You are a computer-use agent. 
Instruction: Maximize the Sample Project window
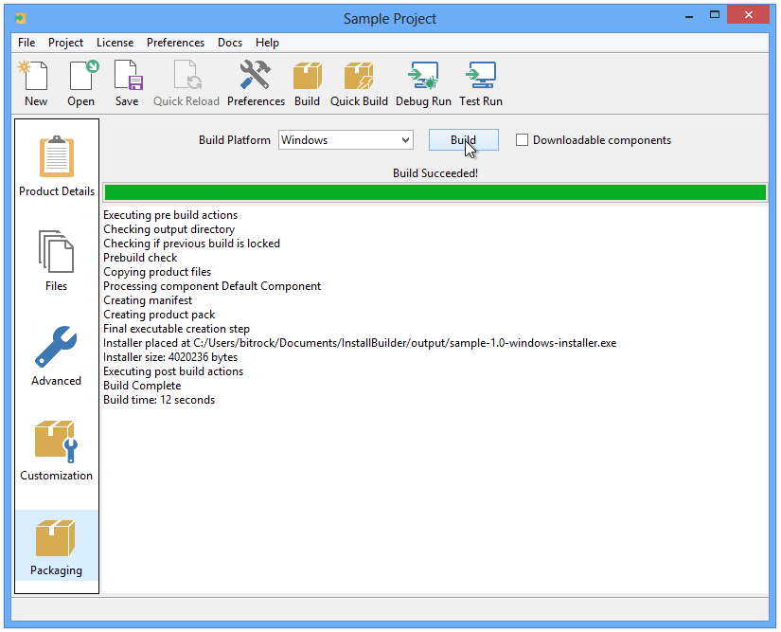click(x=715, y=15)
